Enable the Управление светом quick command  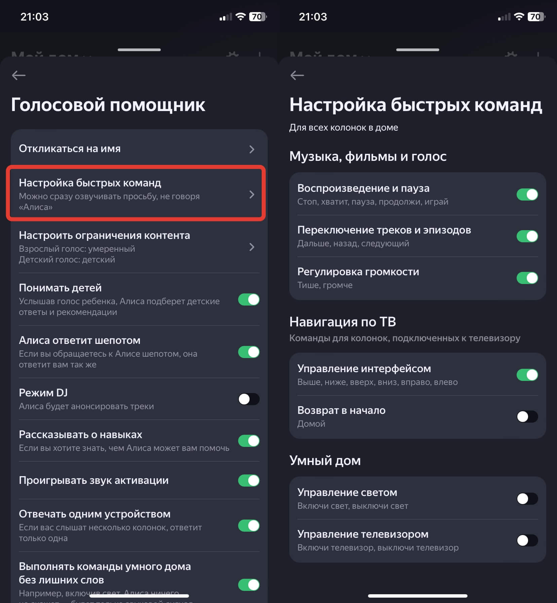click(527, 499)
